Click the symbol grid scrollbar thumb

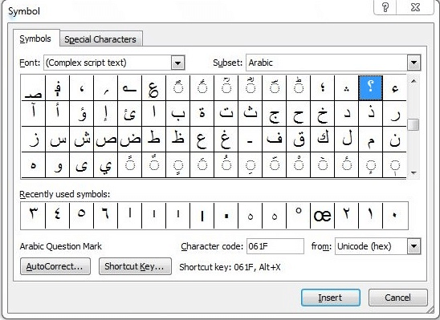(414, 124)
